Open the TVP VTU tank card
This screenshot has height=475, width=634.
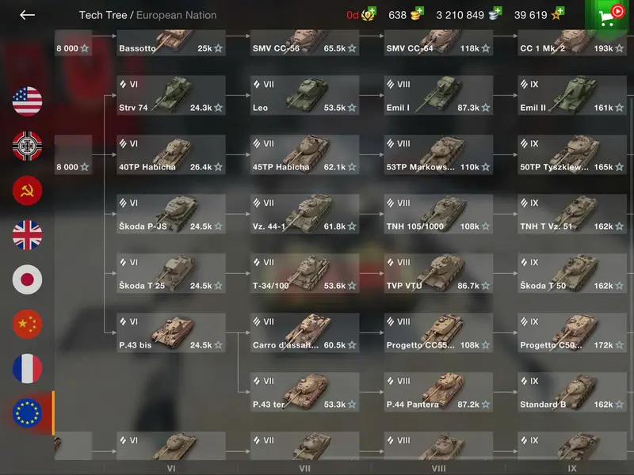438,273
